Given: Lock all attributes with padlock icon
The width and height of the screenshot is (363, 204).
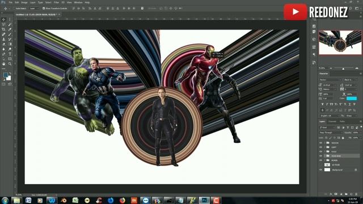Looking at the screenshot, I should pyautogui.click(x=343, y=138).
